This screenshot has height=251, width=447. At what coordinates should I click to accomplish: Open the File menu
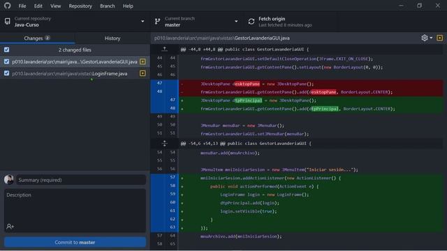(22, 6)
